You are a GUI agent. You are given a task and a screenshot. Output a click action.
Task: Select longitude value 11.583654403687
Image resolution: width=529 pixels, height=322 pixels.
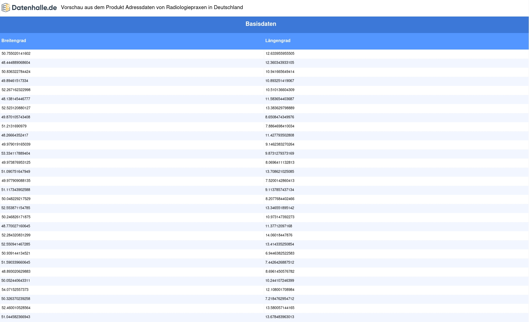click(280, 99)
